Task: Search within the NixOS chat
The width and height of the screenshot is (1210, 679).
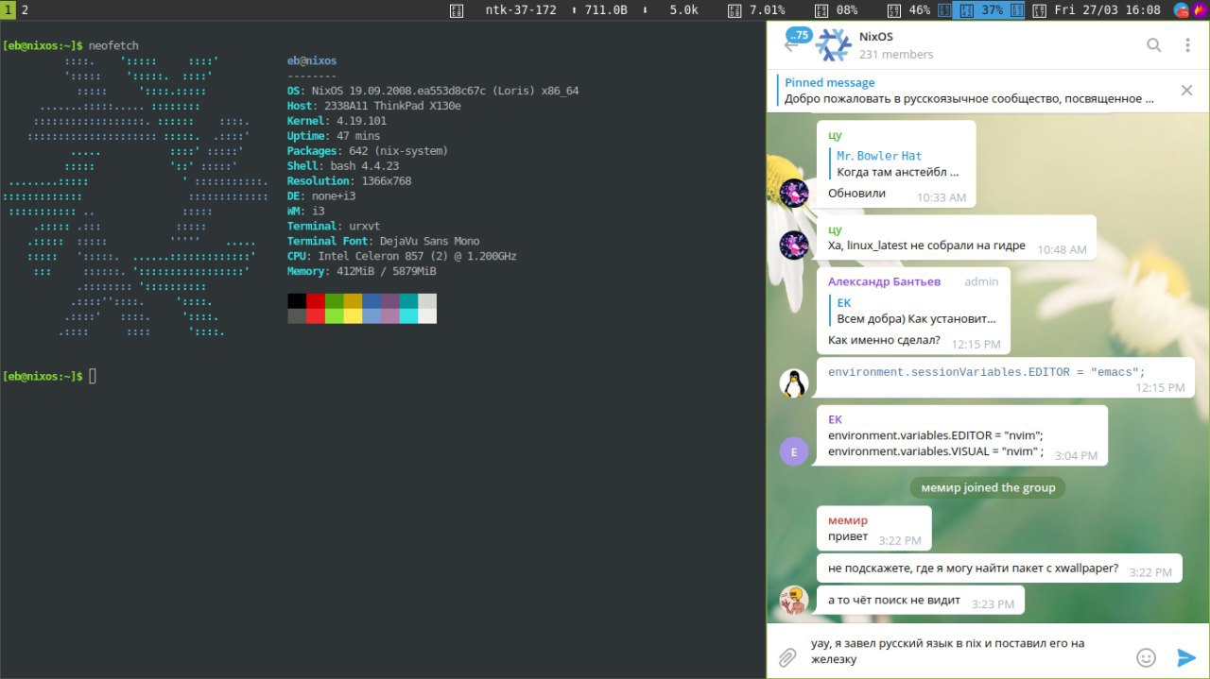Action: tap(1153, 44)
